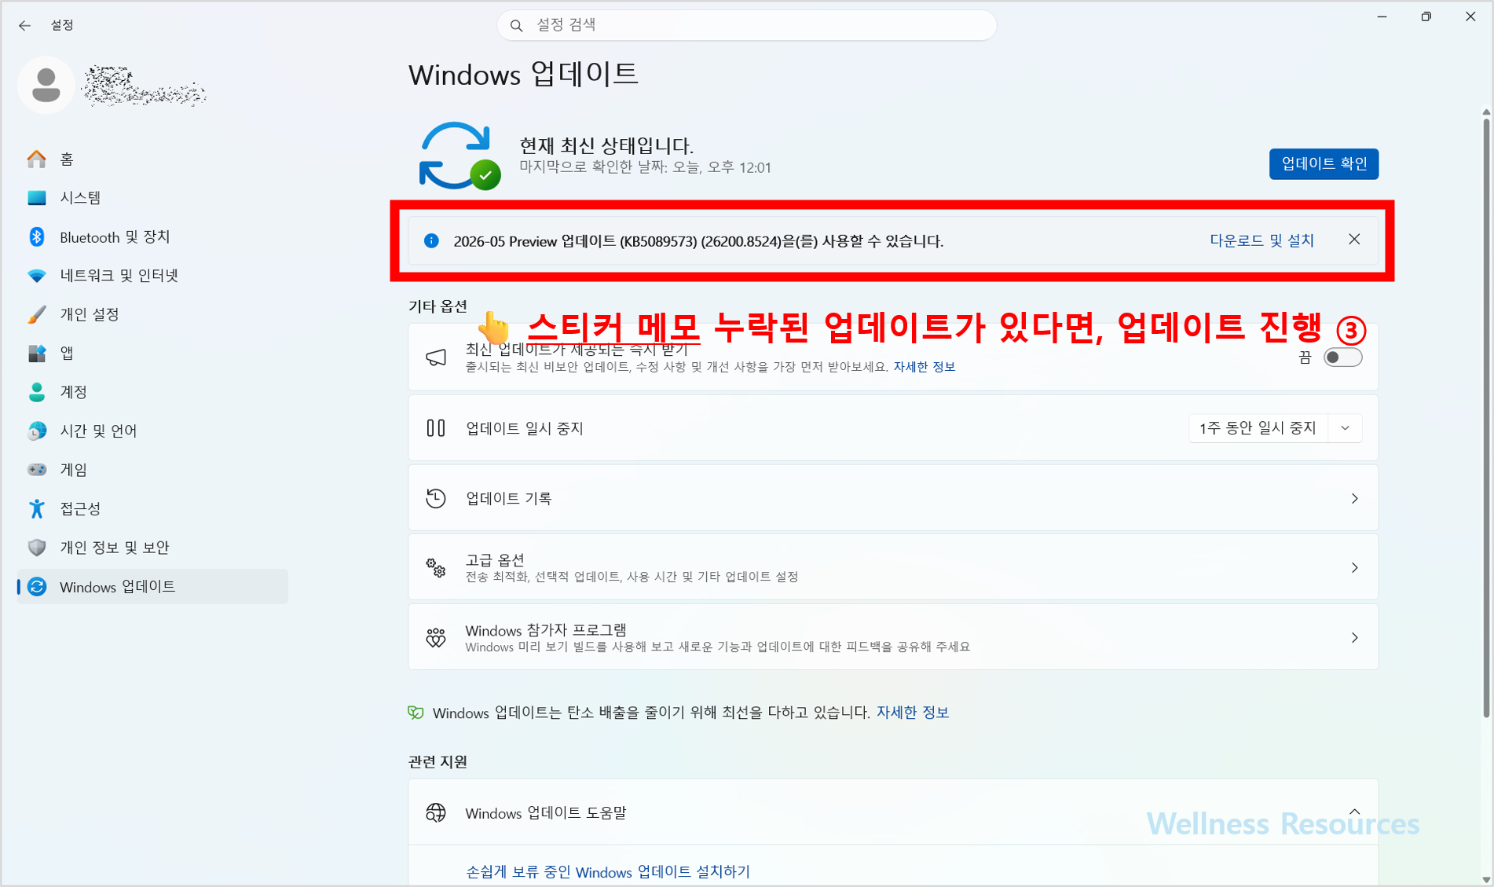The width and height of the screenshot is (1494, 887).
Task: Open 자세한 정보 link about carbon emissions
Action: coord(912,713)
